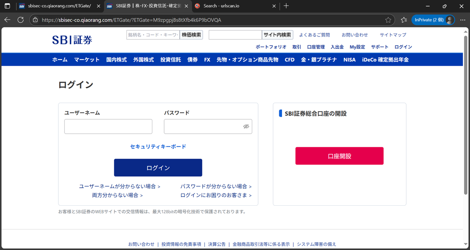Open footer お問い合わせ link
The height and width of the screenshot is (250, 470).
point(141,244)
